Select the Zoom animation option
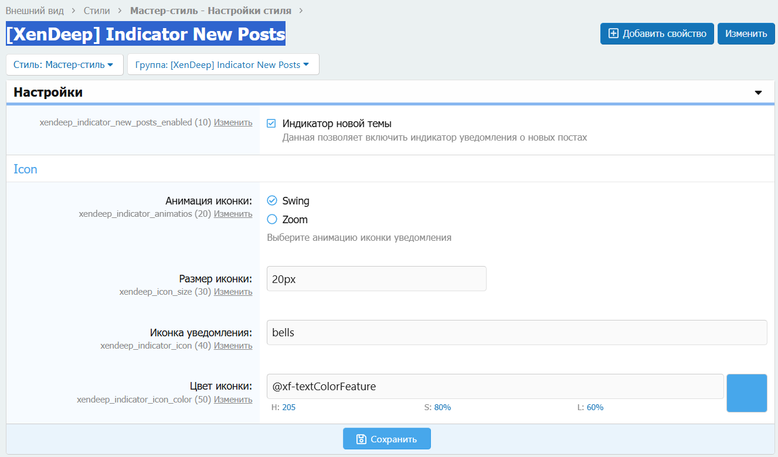This screenshot has height=457, width=778. (x=272, y=220)
